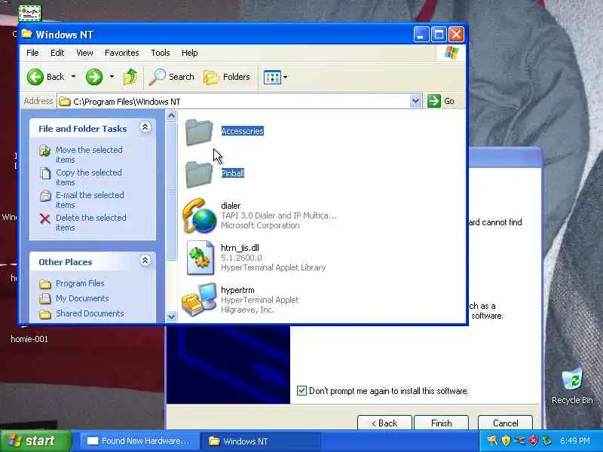The width and height of the screenshot is (603, 452).
Task: Collapse File and Folder Tasks panel
Action: 145,127
